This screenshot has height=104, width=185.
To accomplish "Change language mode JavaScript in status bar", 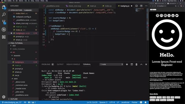I will pyautogui.click(x=125, y=102).
